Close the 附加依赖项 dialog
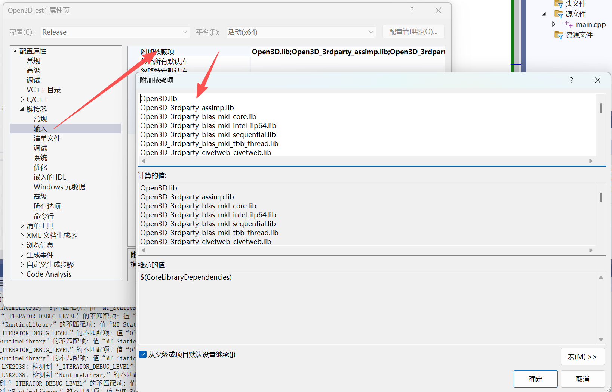This screenshot has height=392, width=612. click(597, 80)
